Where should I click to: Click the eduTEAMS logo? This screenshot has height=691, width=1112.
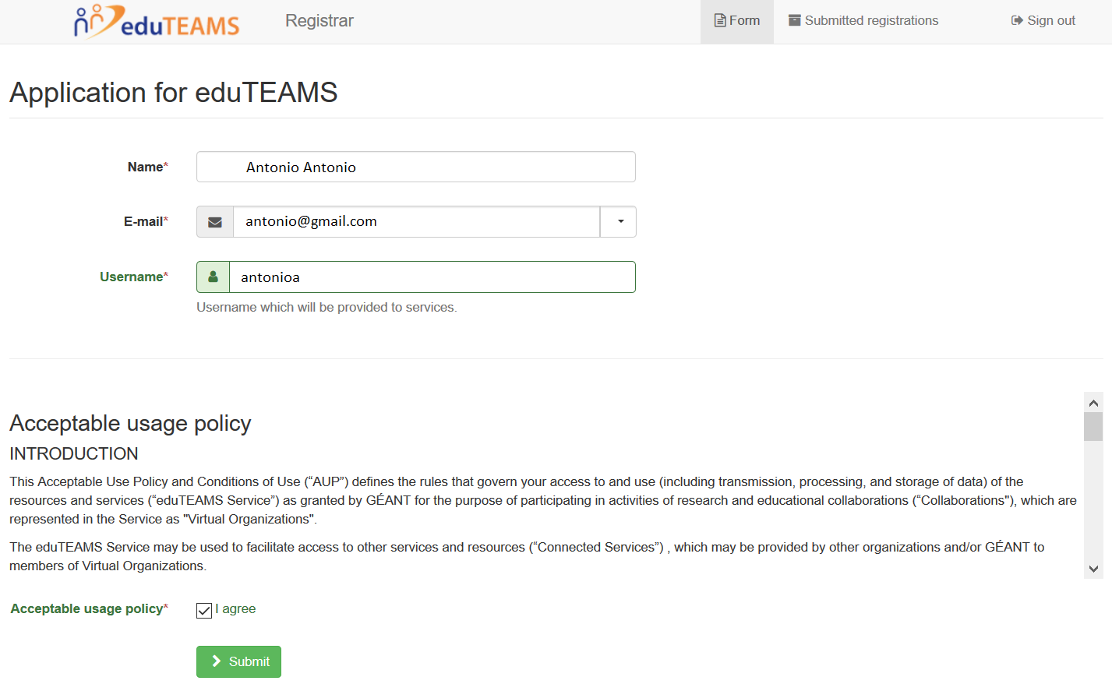[157, 21]
